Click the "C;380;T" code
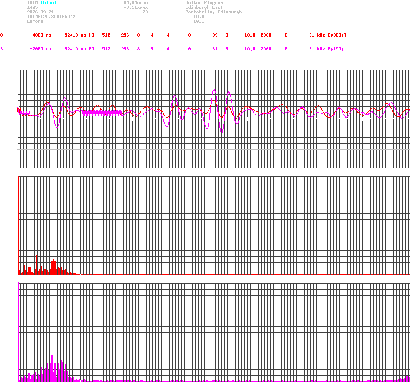 pos(337,35)
